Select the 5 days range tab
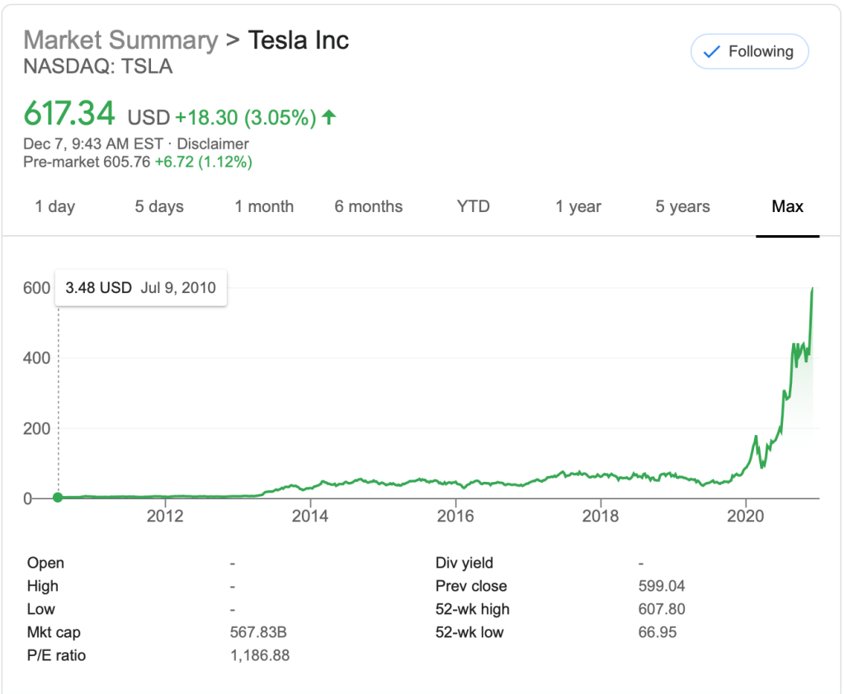Screen dimensions: 844x694 coord(159,206)
